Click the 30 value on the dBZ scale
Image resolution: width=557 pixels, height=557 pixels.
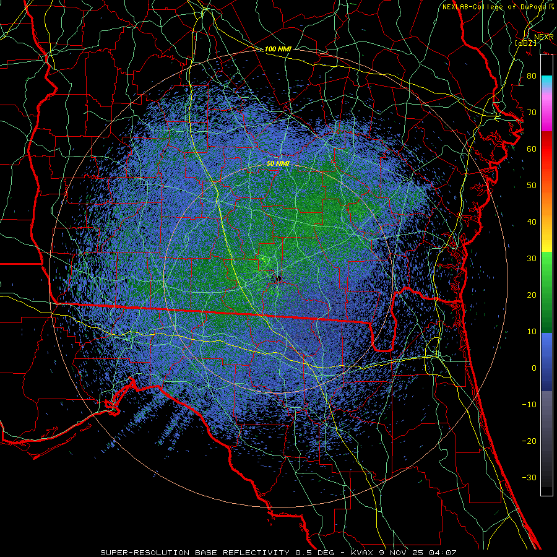[532, 259]
